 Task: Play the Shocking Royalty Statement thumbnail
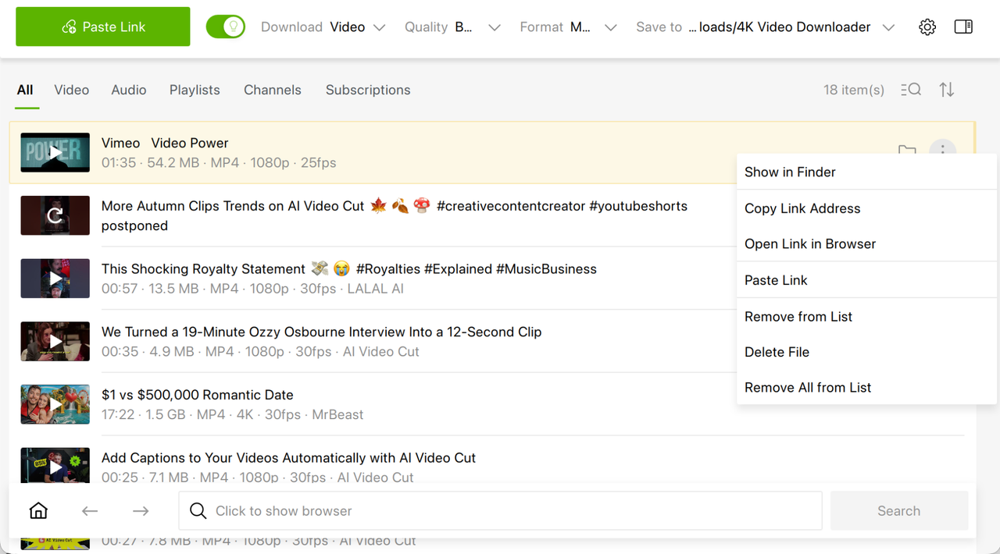(55, 279)
